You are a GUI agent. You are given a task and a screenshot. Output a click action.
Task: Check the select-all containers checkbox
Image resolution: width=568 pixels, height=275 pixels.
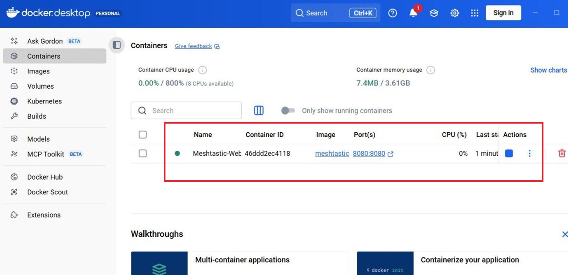[143, 135]
